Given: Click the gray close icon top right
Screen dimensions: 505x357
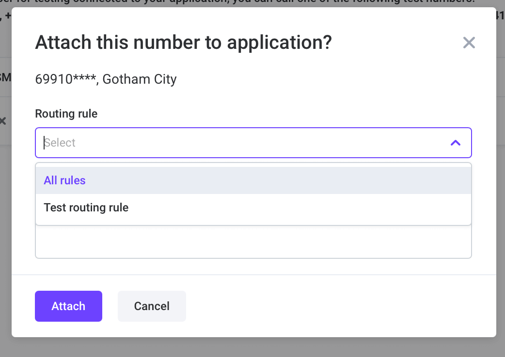Looking at the screenshot, I should coord(469,43).
